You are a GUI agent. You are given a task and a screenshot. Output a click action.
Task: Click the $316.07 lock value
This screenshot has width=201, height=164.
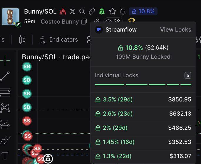pyautogui.click(x=180, y=156)
